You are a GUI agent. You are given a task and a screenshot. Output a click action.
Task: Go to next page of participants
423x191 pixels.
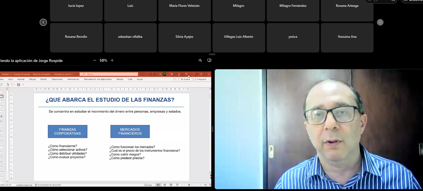point(380,22)
